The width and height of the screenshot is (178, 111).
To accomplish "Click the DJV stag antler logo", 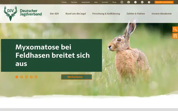I will (x=10, y=14).
